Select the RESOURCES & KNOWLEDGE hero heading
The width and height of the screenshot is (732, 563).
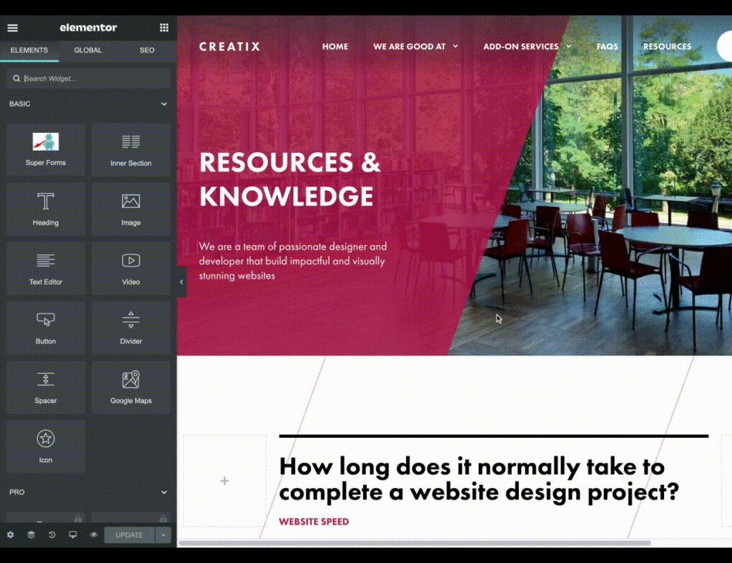[x=290, y=179]
